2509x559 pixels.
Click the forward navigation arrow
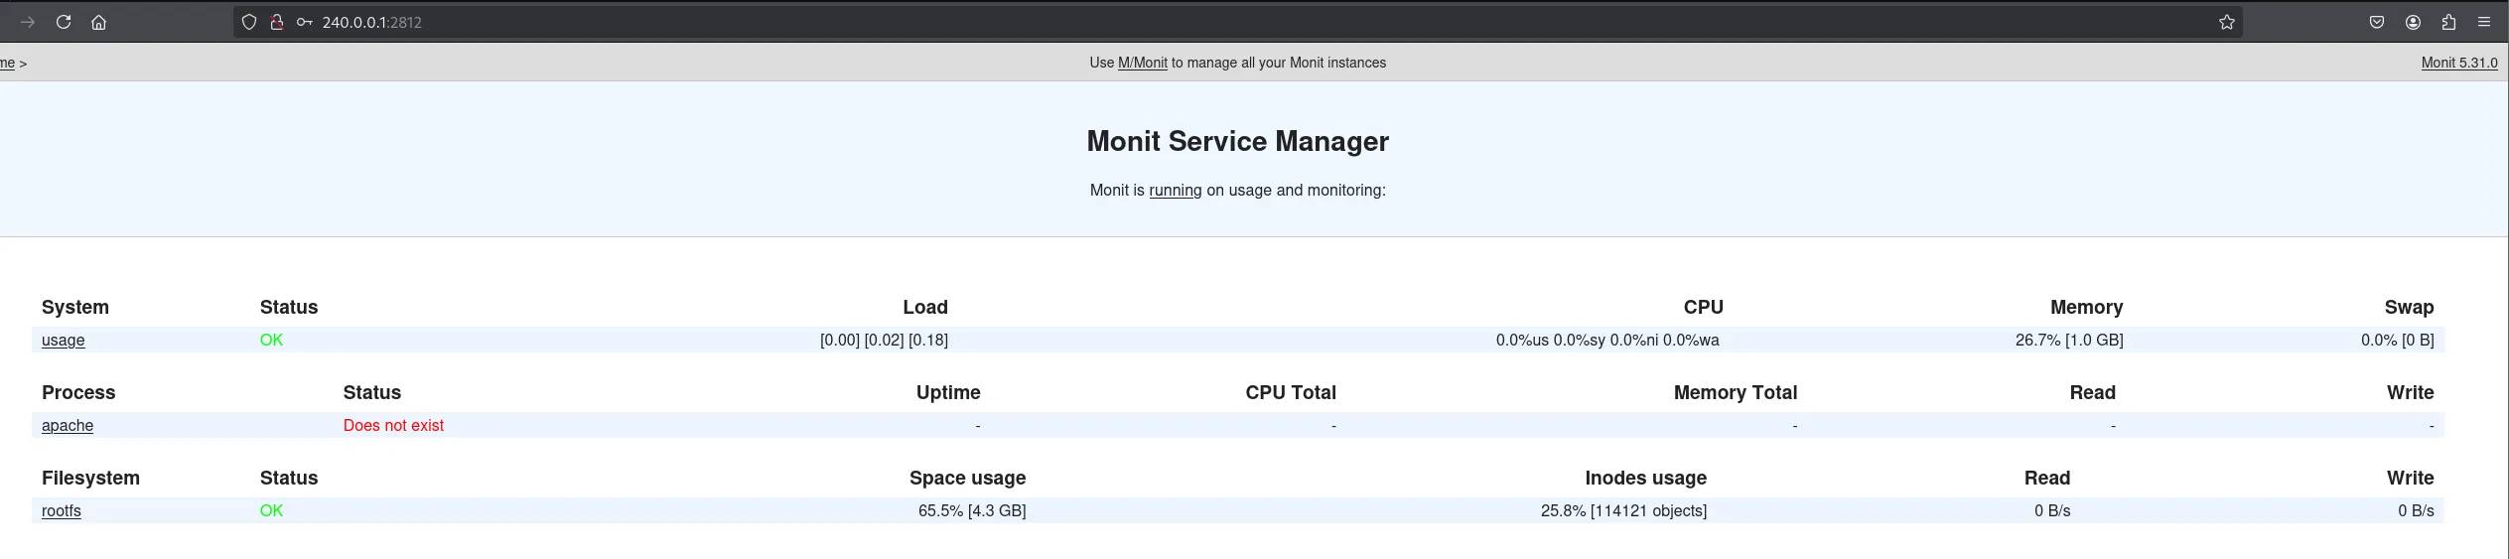28,22
